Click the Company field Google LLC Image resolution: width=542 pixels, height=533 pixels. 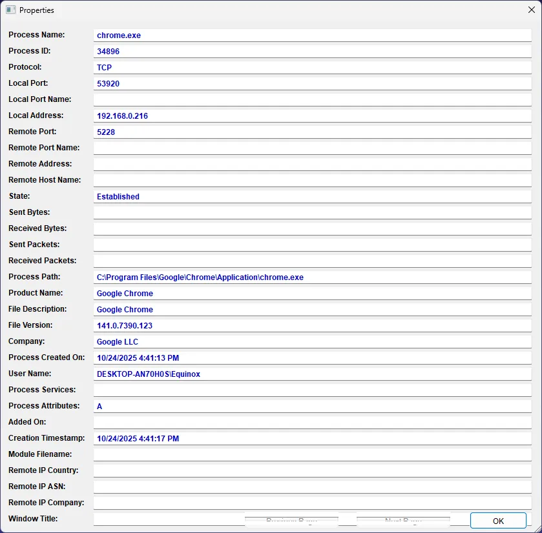(x=312, y=342)
